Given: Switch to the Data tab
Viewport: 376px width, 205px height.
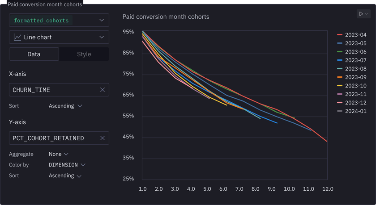Looking at the screenshot, I should pyautogui.click(x=34, y=54).
